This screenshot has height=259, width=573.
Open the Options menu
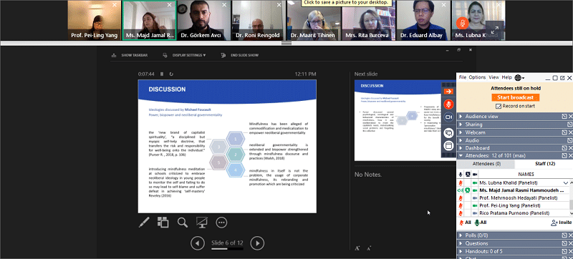pos(477,77)
